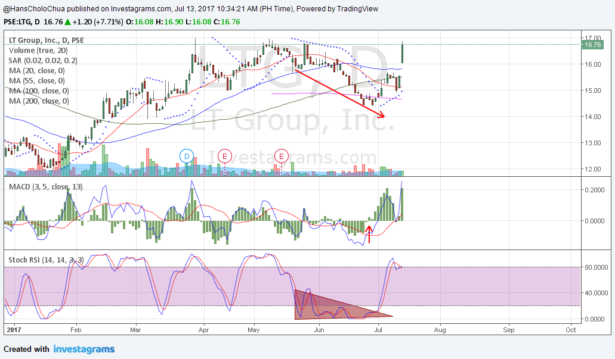Click the 'O:16.08' open value
The height and width of the screenshot is (359, 615).
pos(140,22)
